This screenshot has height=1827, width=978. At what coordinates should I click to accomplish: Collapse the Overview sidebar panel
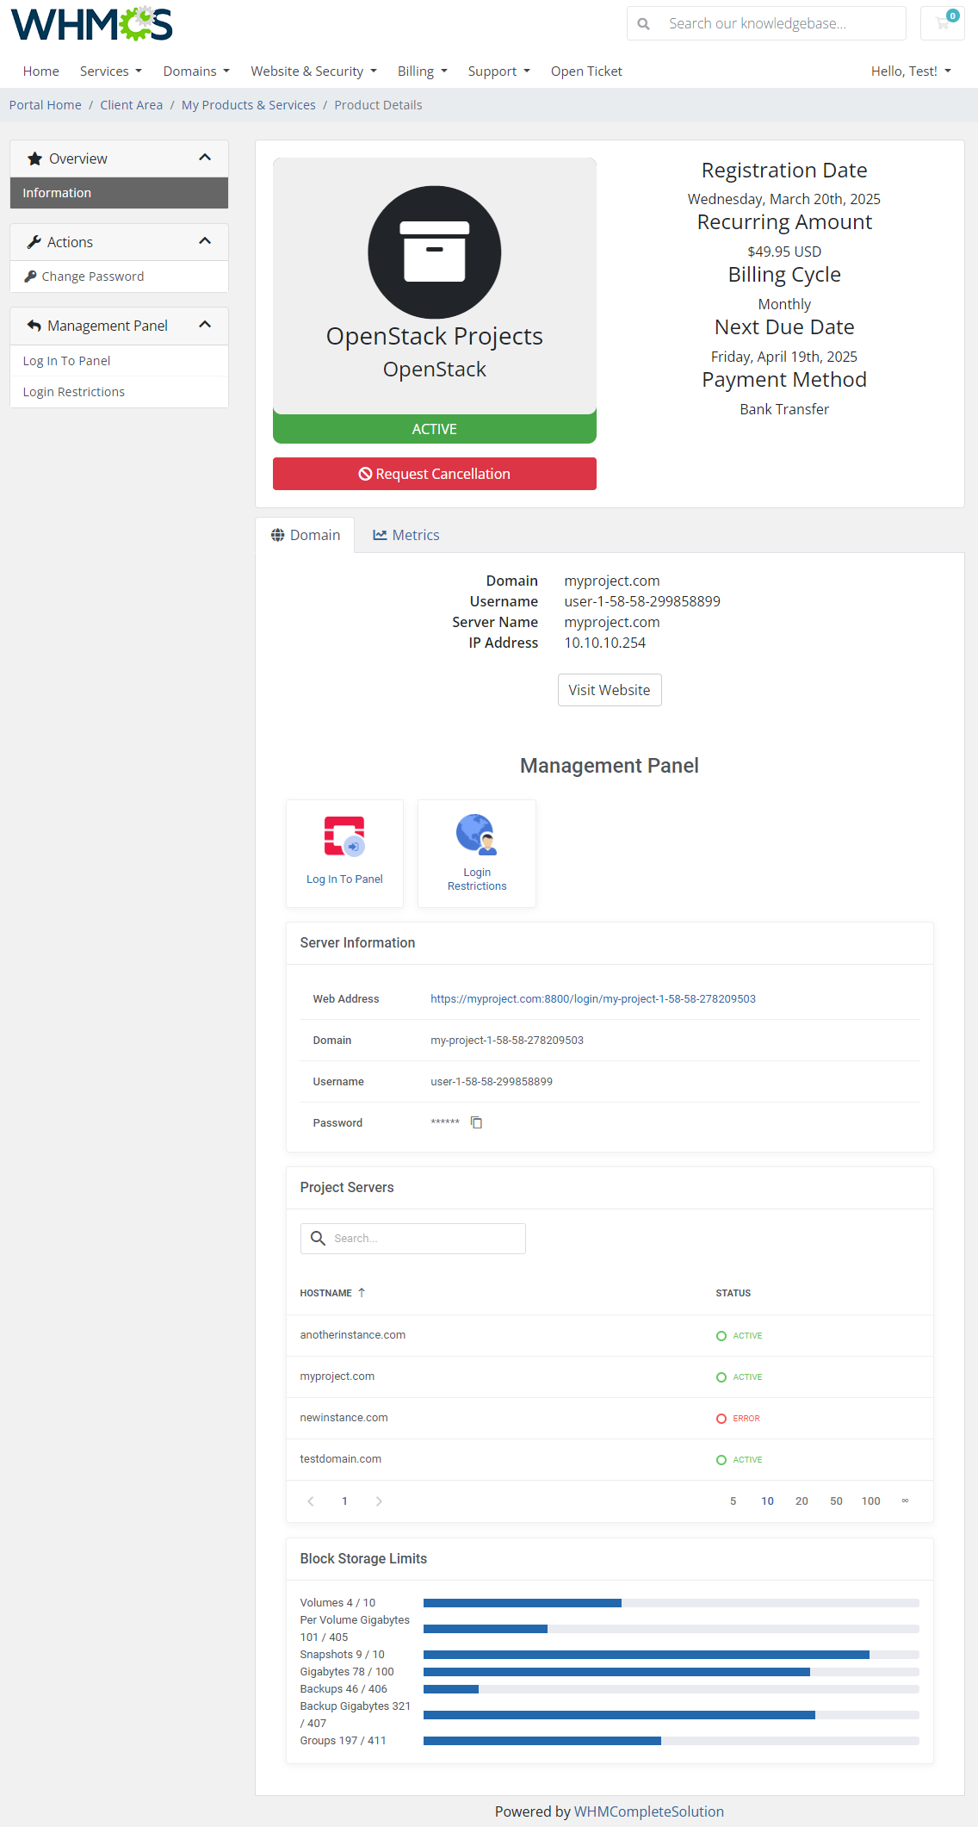(205, 158)
